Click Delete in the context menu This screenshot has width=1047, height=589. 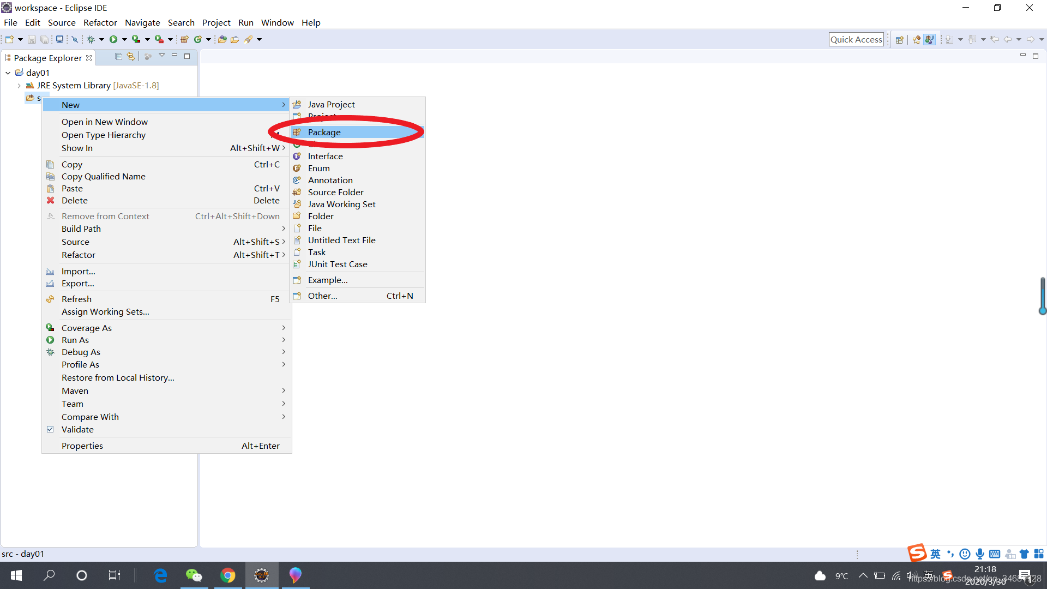pyautogui.click(x=166, y=200)
